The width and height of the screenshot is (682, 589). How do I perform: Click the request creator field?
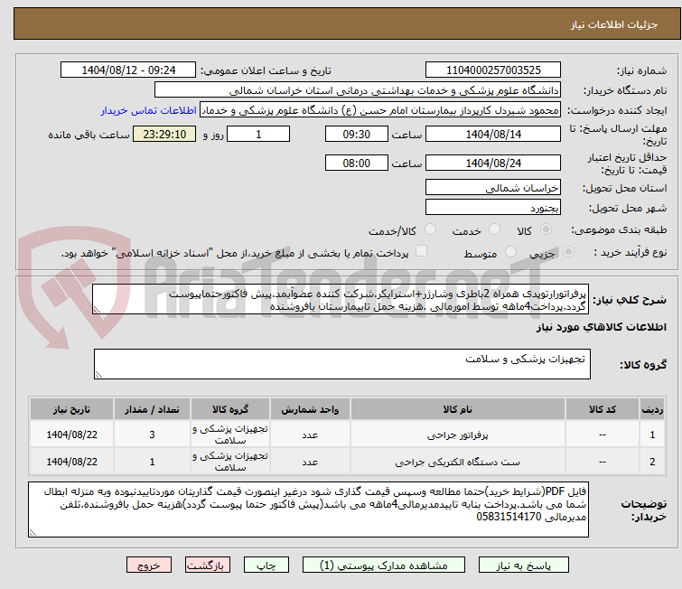[380, 110]
